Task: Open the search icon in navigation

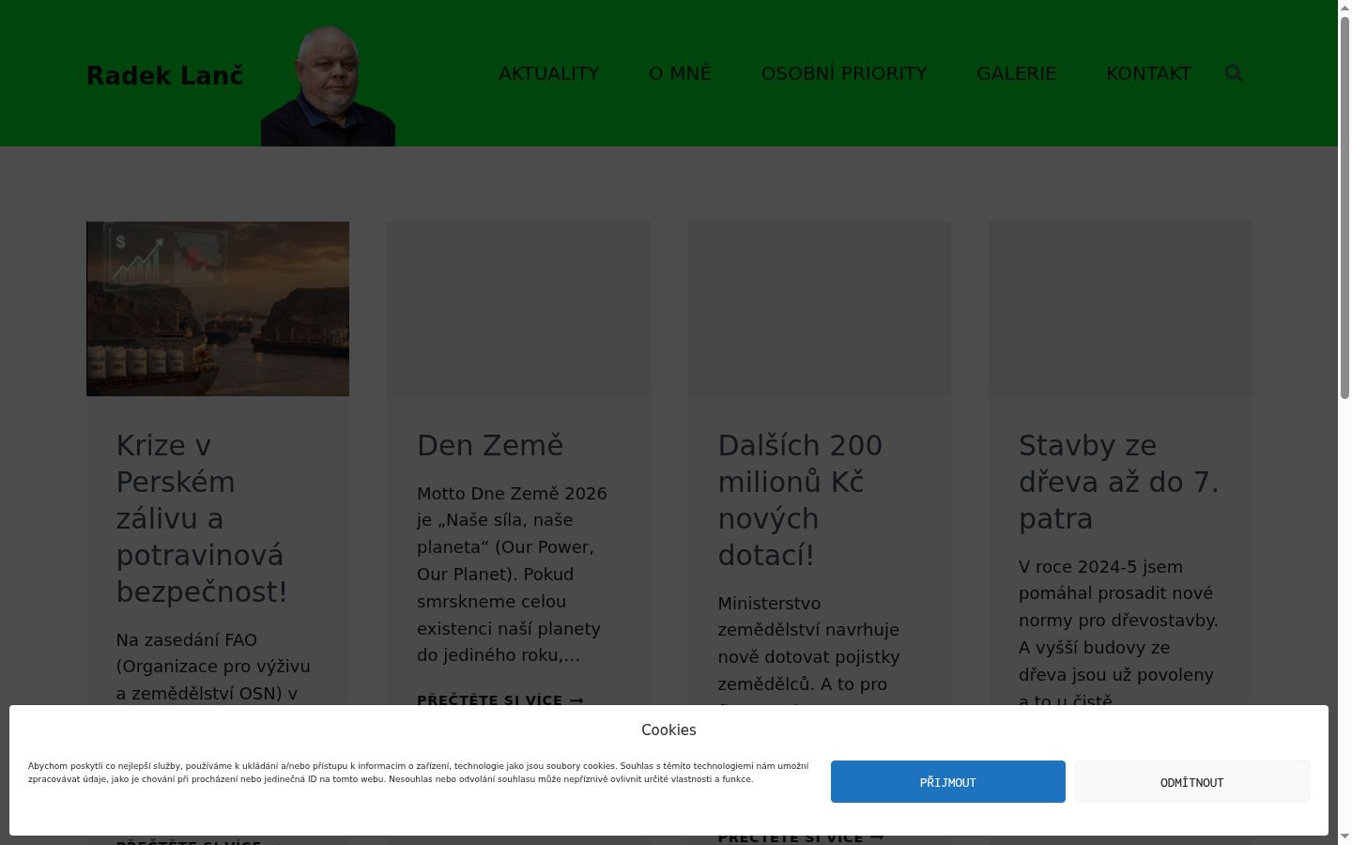Action: [1234, 73]
